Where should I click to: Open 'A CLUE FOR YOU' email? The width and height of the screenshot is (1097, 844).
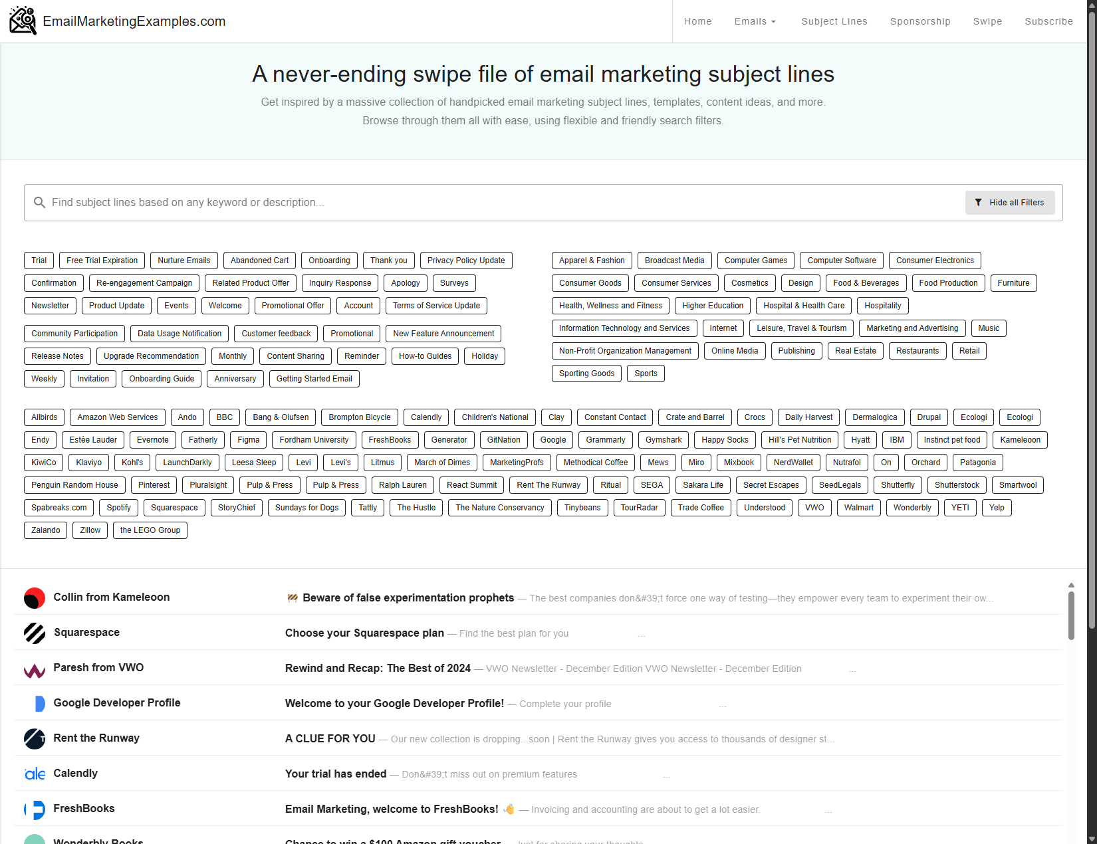click(x=539, y=738)
